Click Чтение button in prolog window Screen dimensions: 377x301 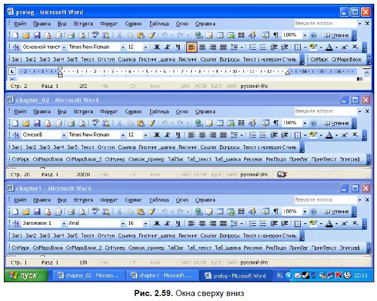coord(336,35)
